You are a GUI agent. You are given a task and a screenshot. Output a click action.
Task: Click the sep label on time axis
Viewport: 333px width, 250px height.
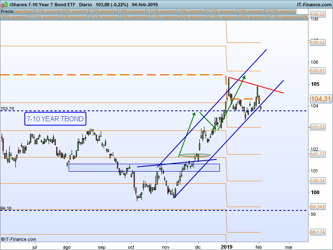point(102,247)
